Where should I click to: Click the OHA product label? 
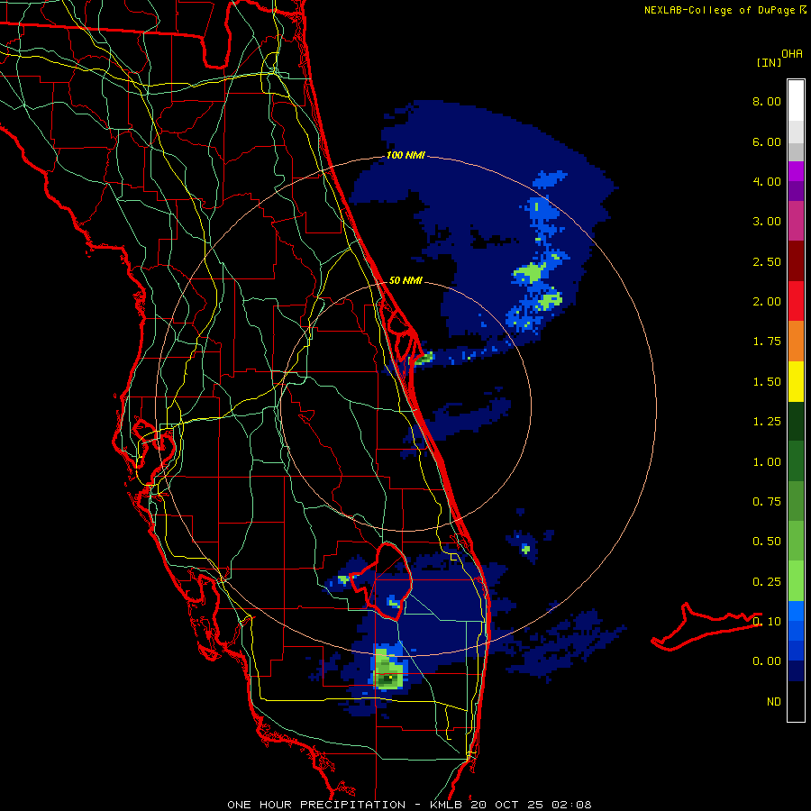click(792, 54)
